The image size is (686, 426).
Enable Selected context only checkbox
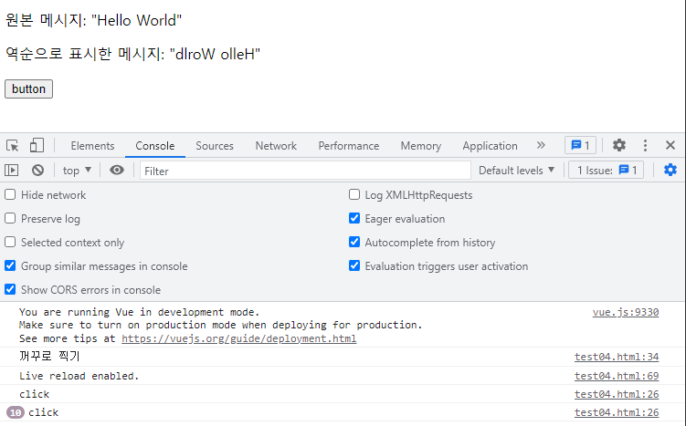10,242
